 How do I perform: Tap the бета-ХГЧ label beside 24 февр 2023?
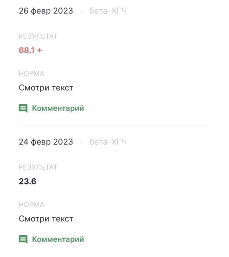(x=108, y=142)
